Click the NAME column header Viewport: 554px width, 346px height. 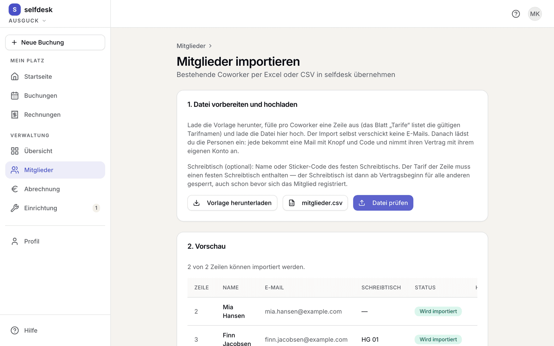(x=231, y=288)
